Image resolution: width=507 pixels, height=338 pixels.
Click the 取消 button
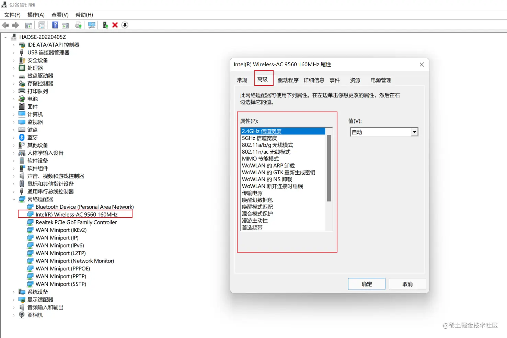pos(407,284)
